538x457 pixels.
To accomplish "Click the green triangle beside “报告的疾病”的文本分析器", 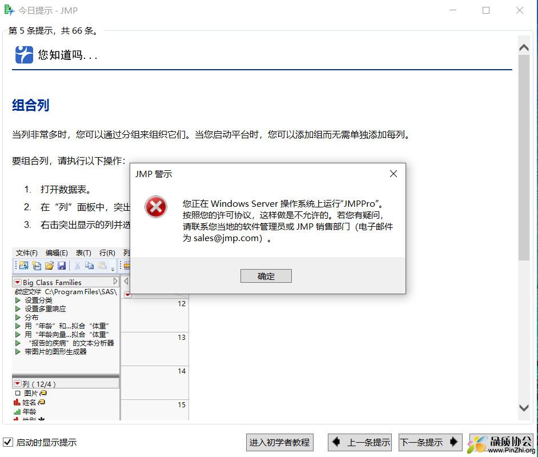I will click(x=18, y=343).
